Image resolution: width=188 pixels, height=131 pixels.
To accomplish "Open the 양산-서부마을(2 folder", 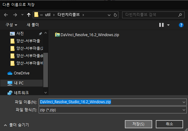I will (x=30, y=48).
